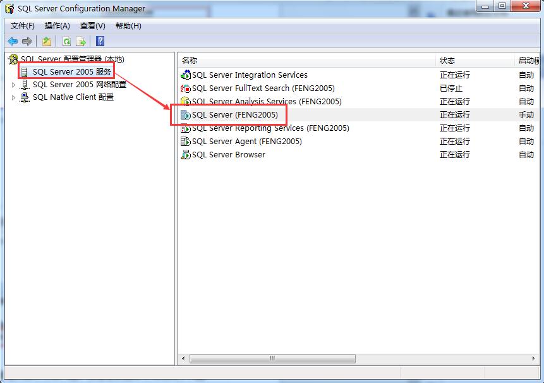This screenshot has height=383, width=544.
Task: Select SQL Server 配置管理器 (本地) root
Action: pyautogui.click(x=73, y=59)
